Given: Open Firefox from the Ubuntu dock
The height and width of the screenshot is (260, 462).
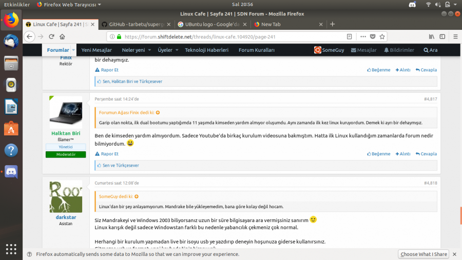Looking at the screenshot, I should tap(11, 20).
